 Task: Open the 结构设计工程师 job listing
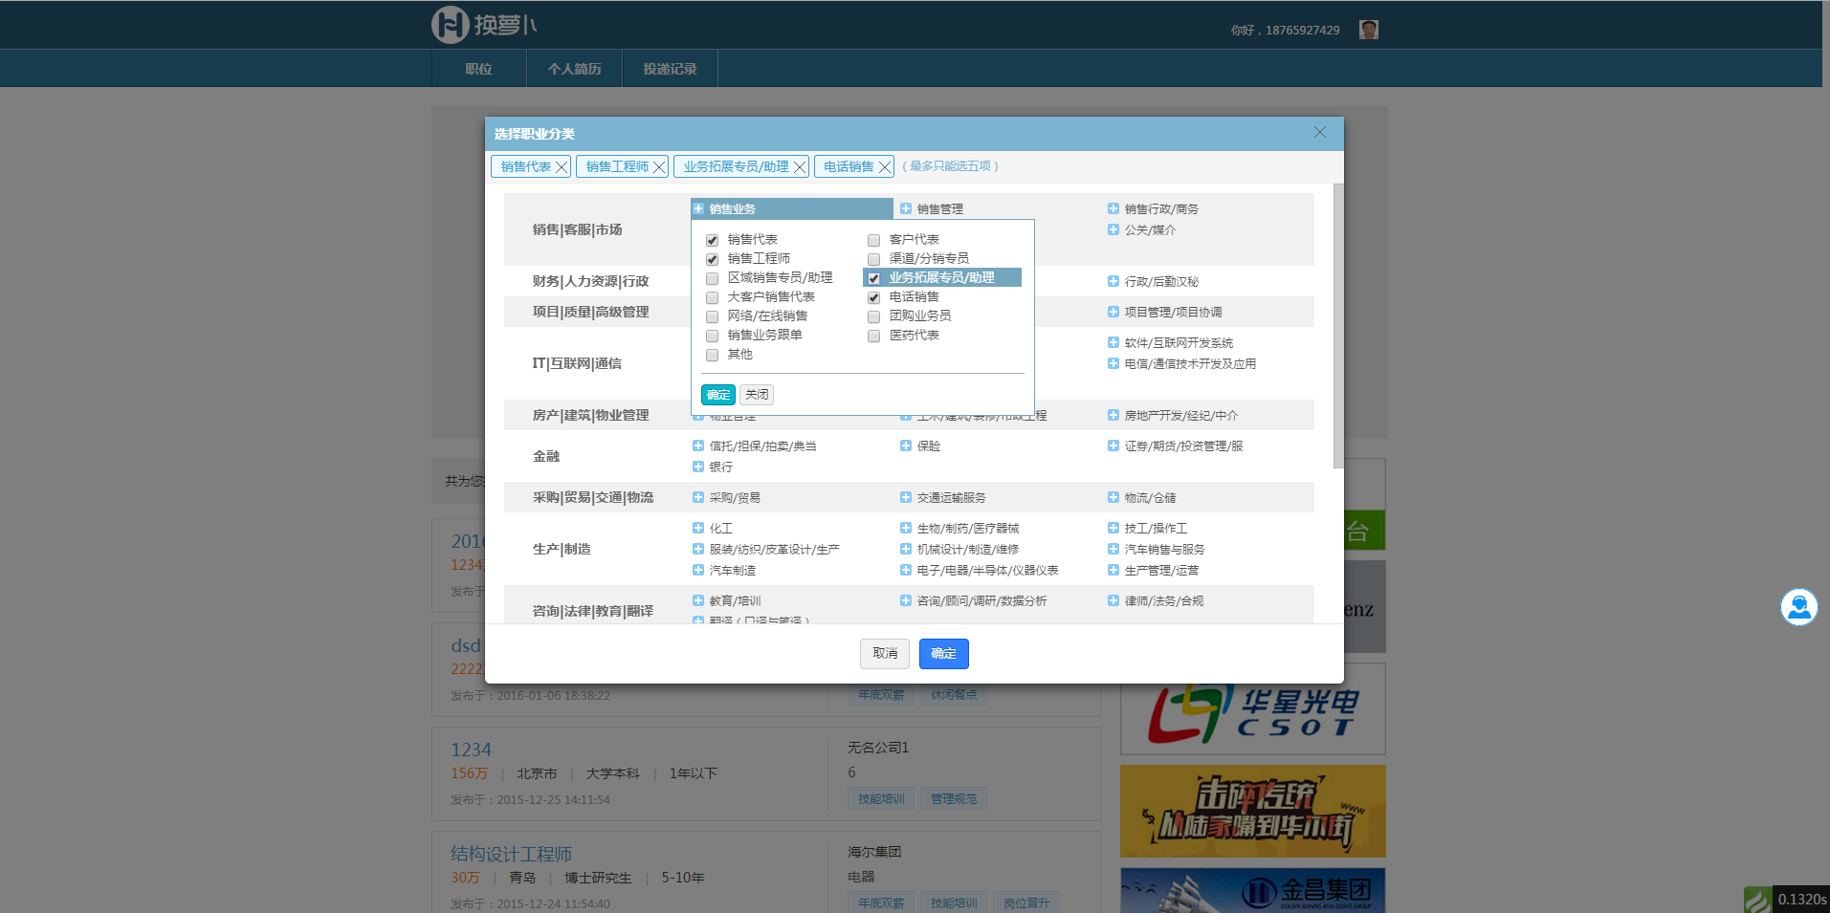pos(511,854)
